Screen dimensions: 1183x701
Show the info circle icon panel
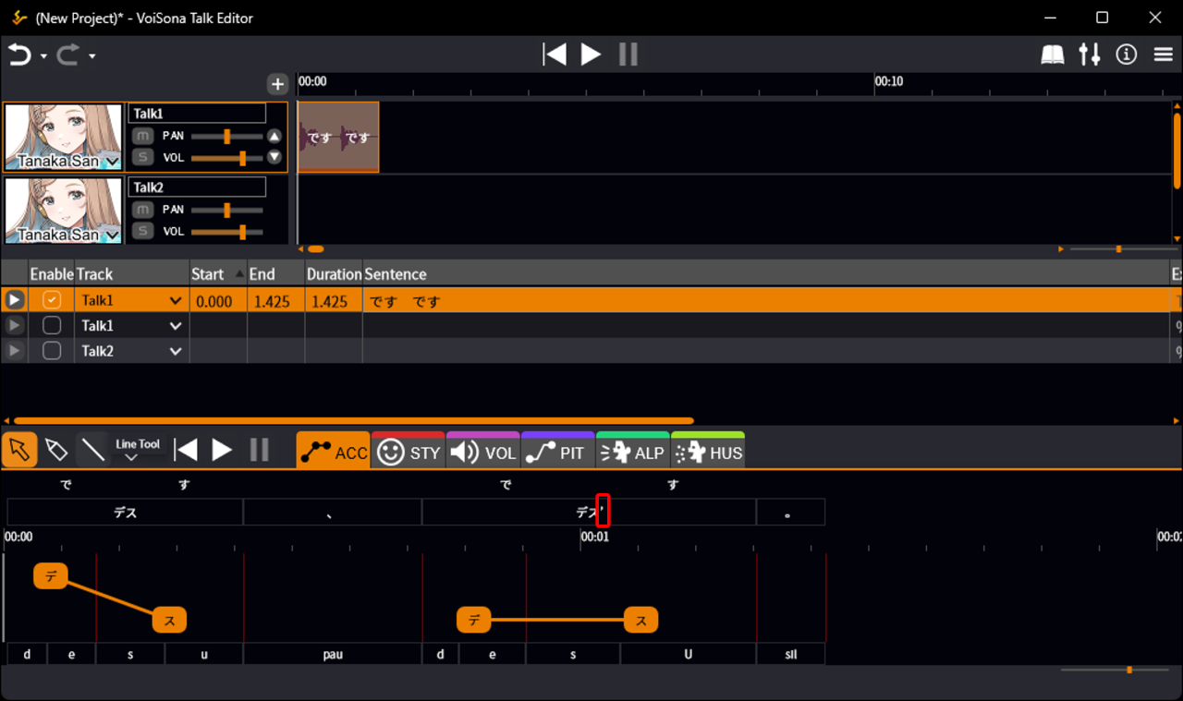[x=1126, y=54]
